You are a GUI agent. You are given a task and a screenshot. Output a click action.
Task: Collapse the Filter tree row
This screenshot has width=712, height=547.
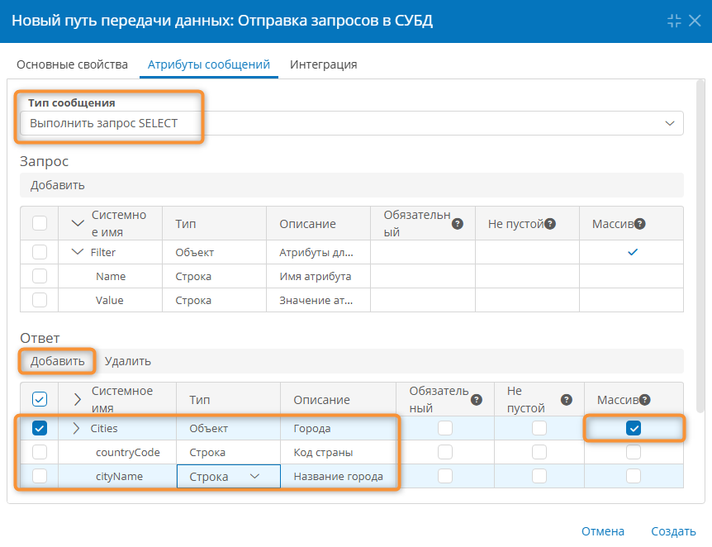coord(78,252)
